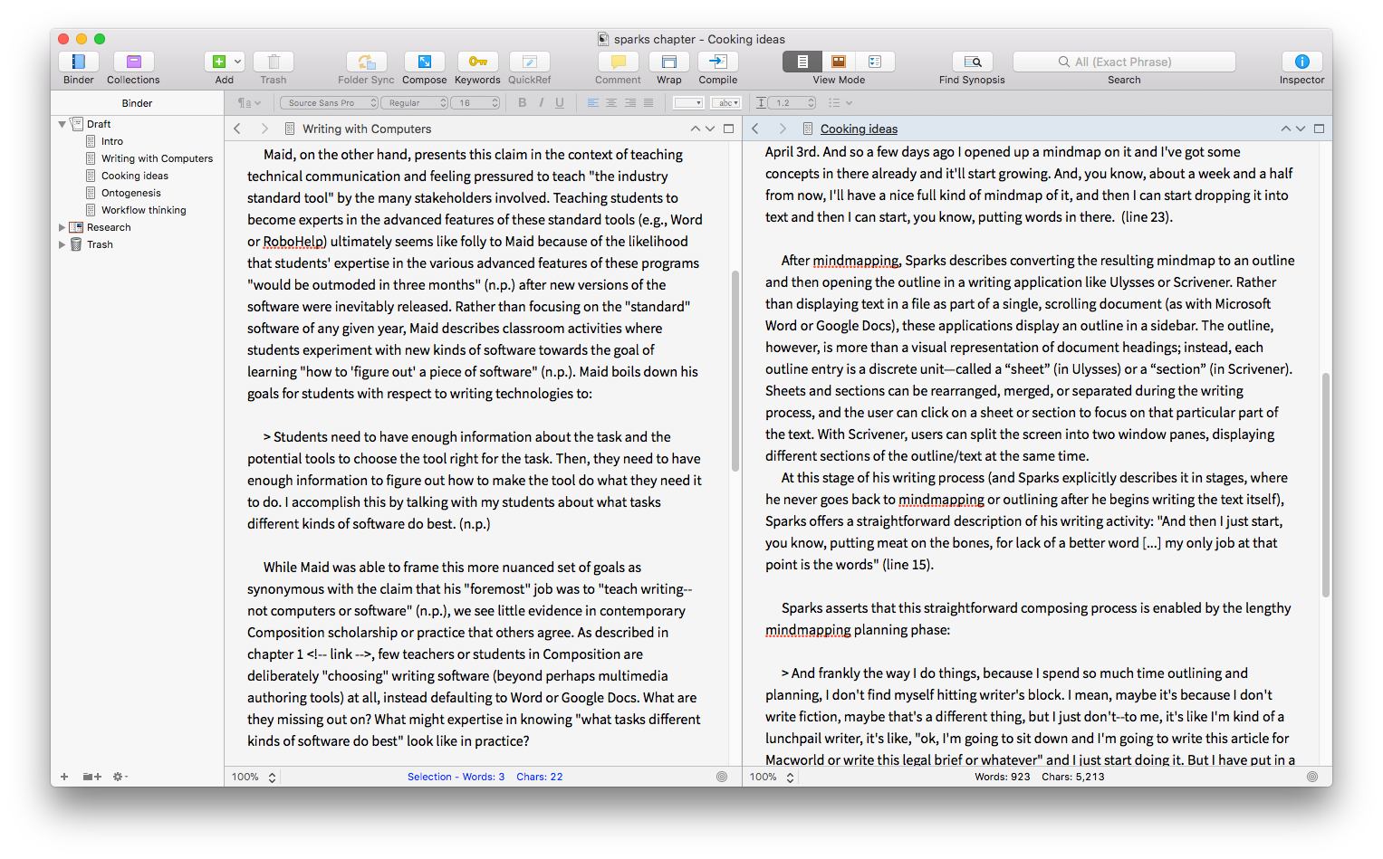Screen dimensions: 1383x859
Task: Open the Cooking ideas document title link
Action: pos(858,129)
